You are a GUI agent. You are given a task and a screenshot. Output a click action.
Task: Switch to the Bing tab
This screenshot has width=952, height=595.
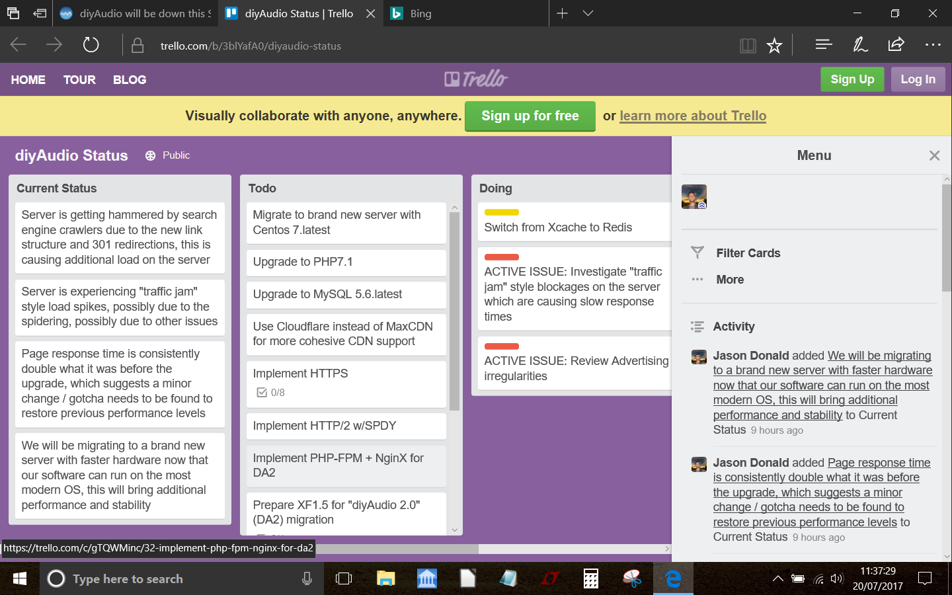[x=466, y=13]
